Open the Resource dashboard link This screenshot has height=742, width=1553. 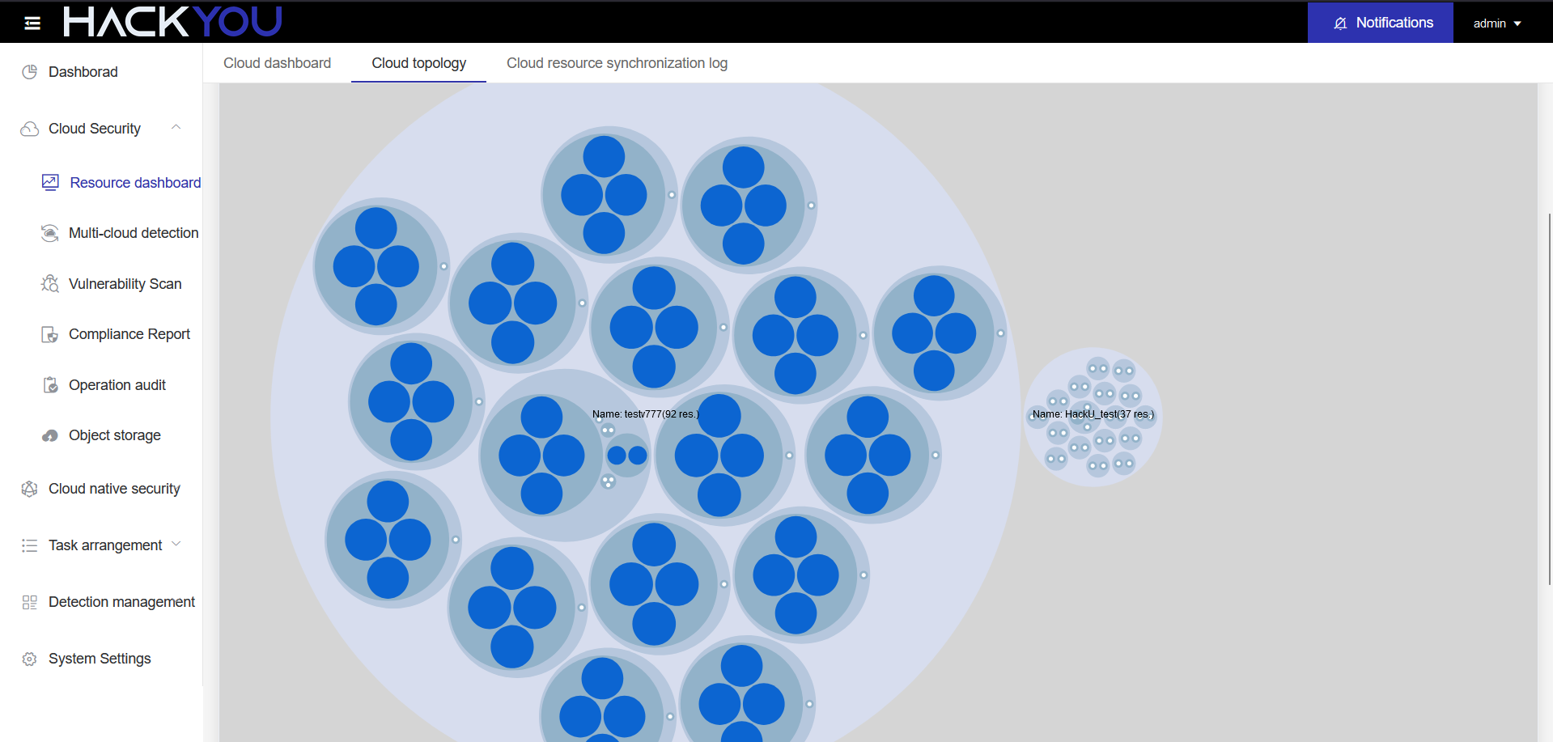[135, 183]
